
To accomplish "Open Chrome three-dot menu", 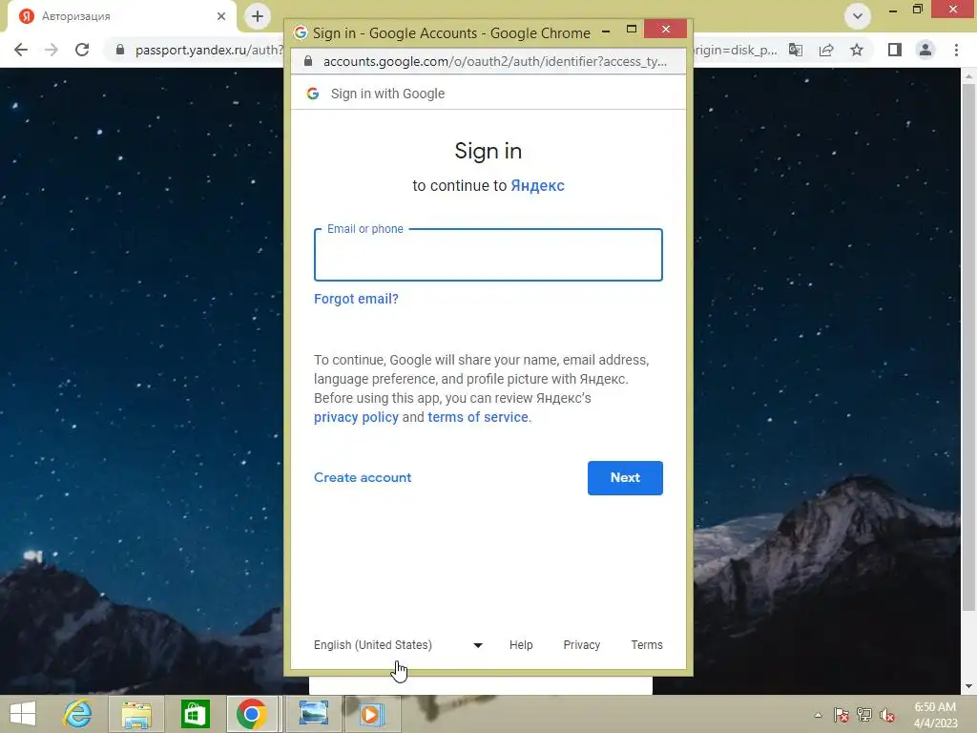I will 956,50.
